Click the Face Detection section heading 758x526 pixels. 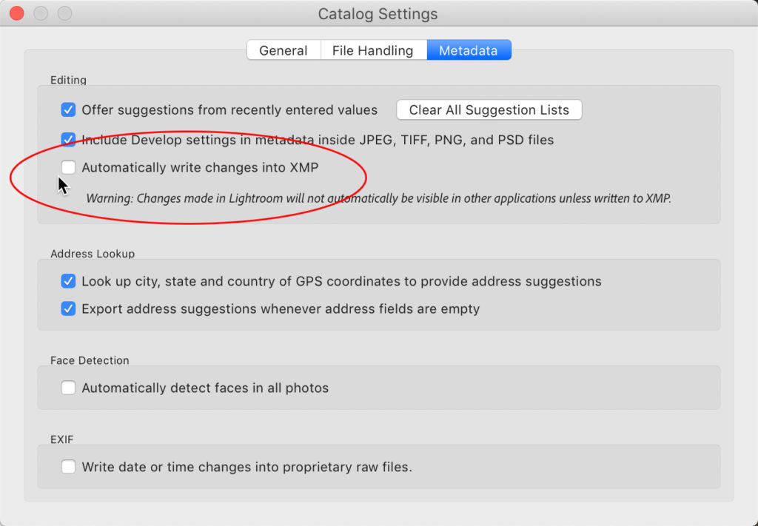point(90,360)
